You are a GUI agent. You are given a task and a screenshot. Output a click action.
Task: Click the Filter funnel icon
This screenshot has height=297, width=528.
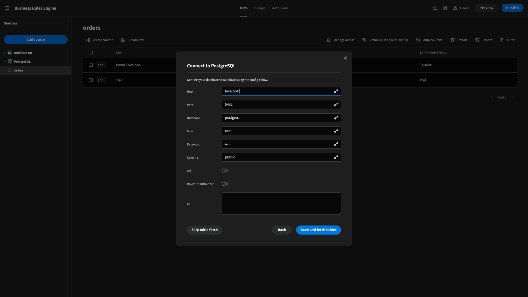[x=502, y=40]
